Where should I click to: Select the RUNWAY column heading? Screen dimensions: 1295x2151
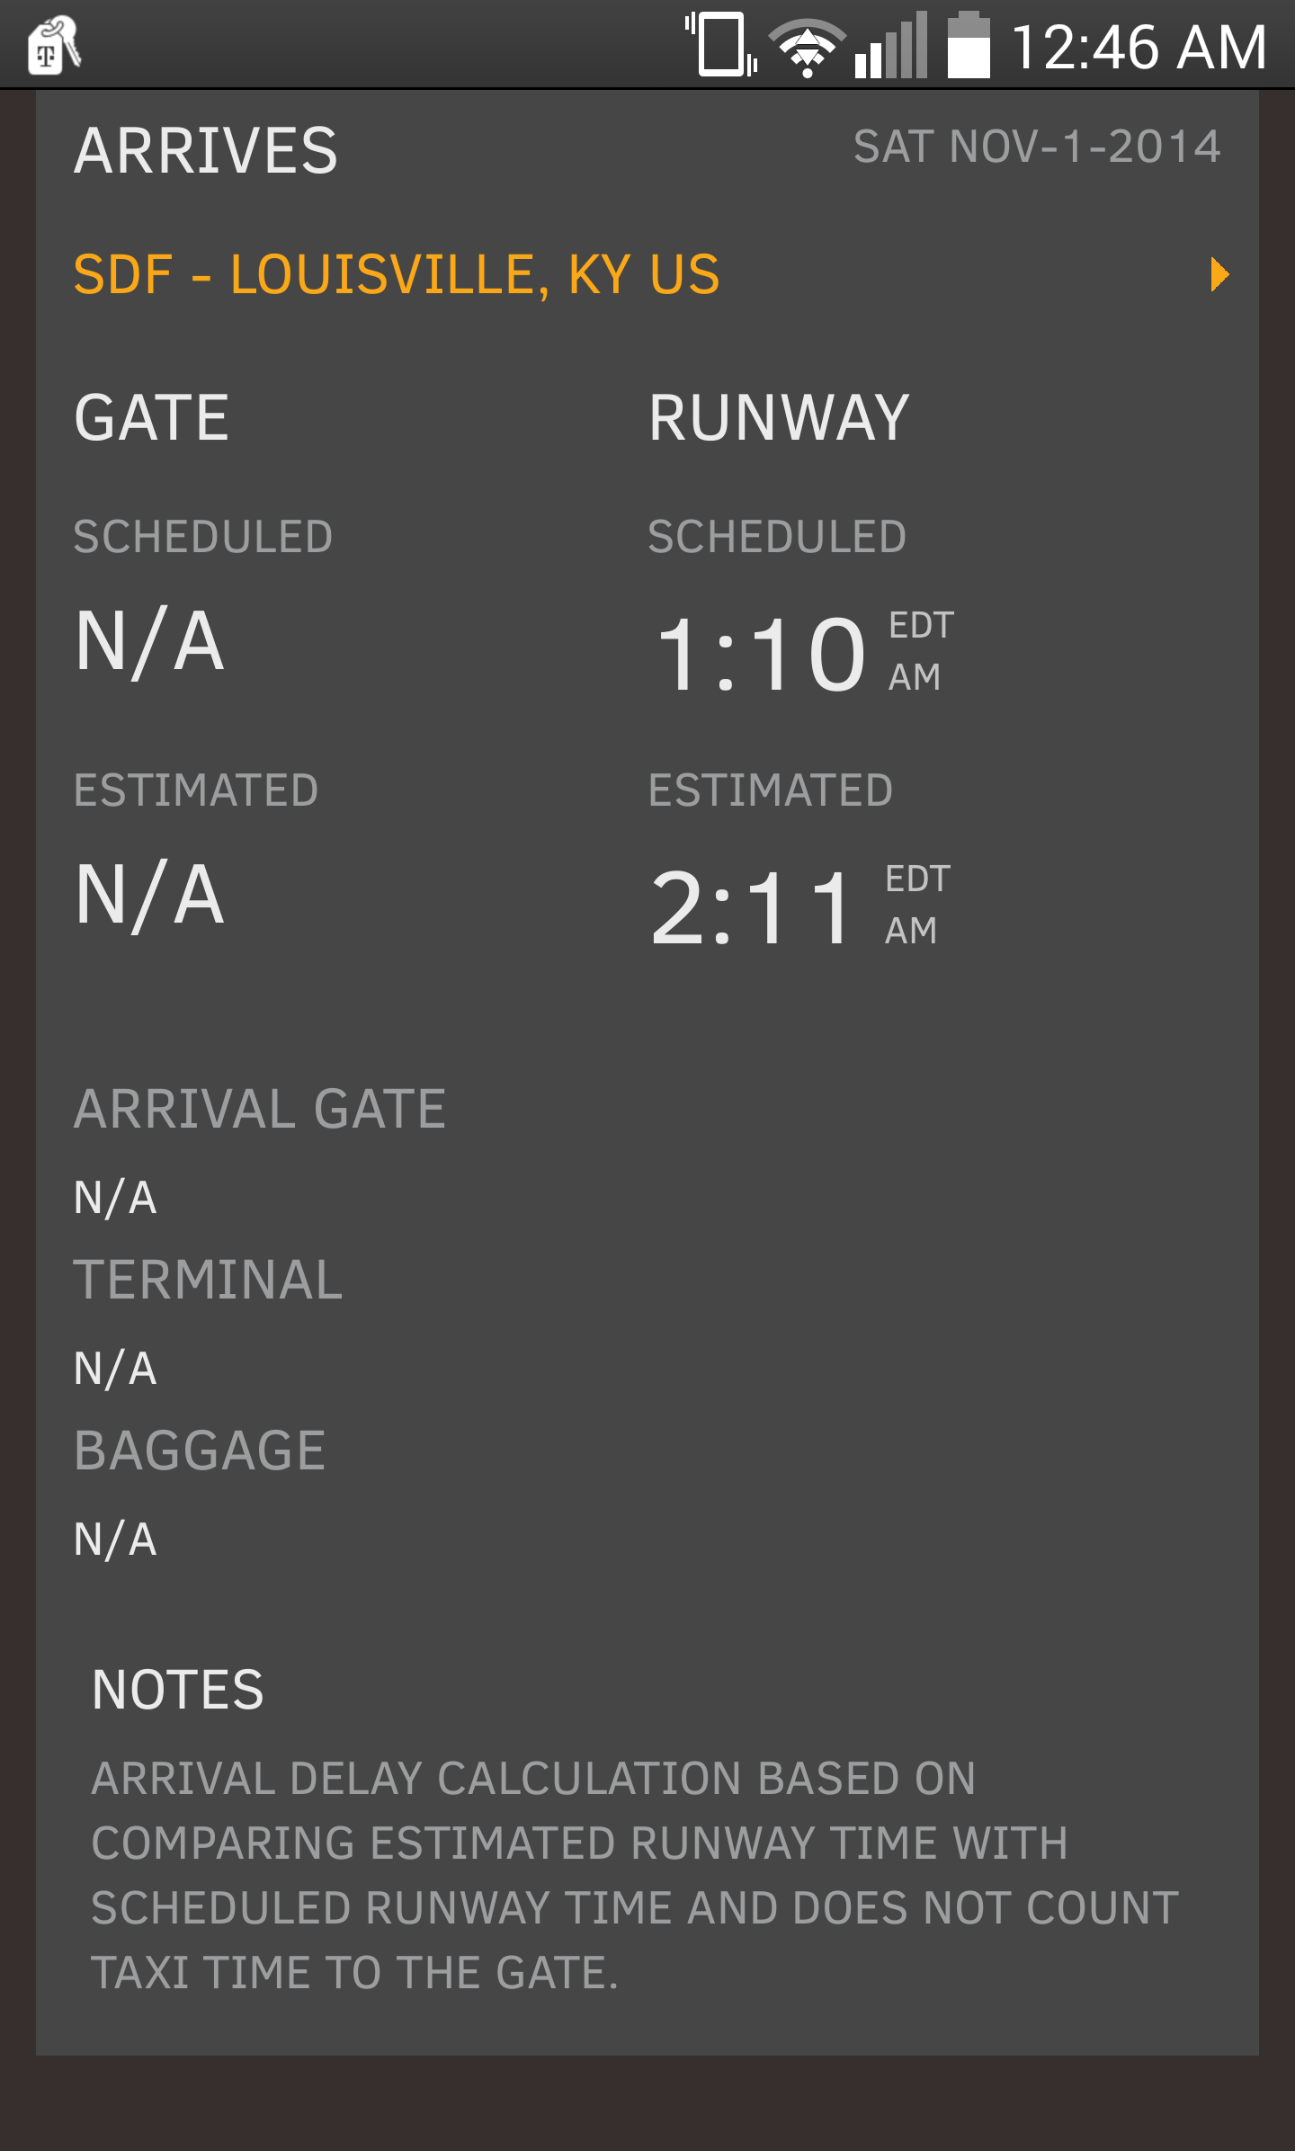[x=779, y=418]
